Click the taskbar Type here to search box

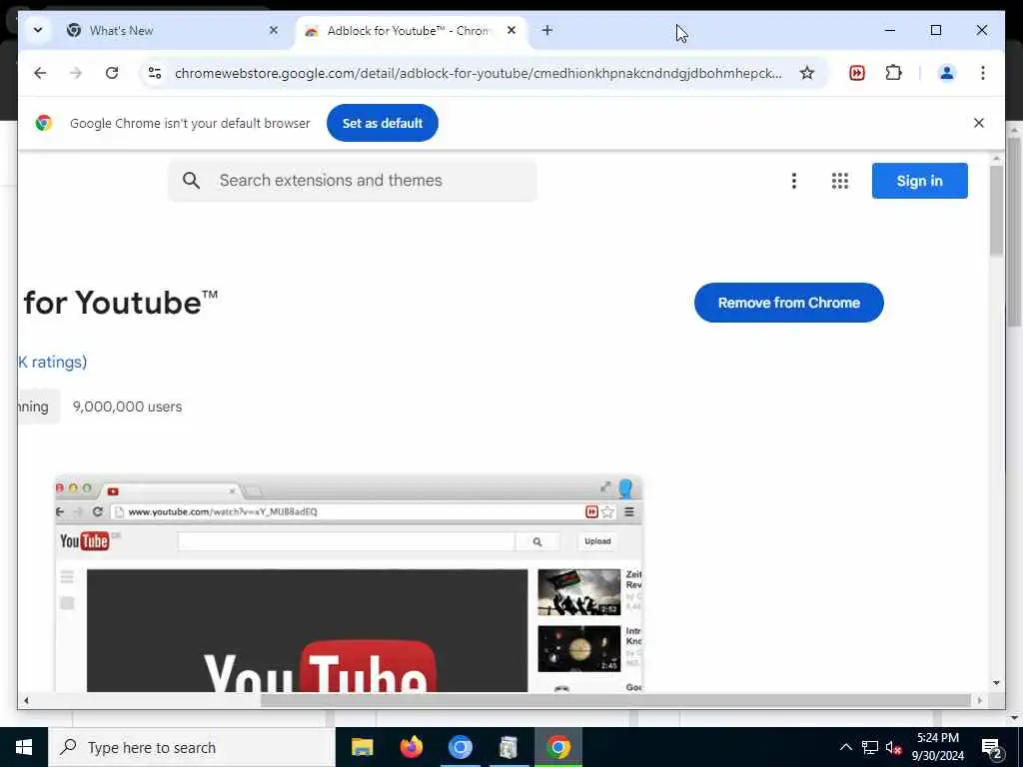click(191, 747)
